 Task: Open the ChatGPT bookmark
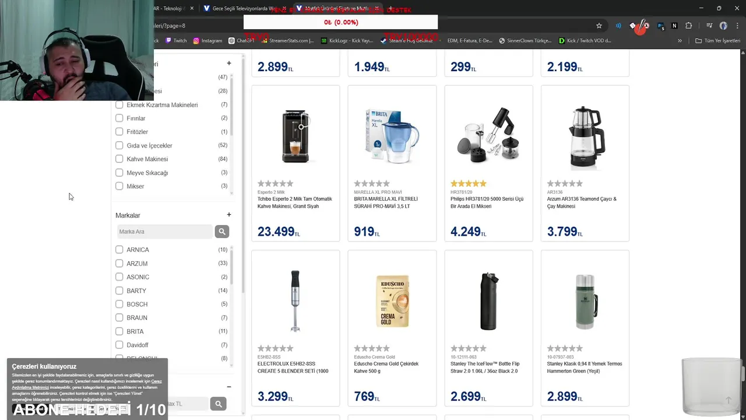tap(241, 41)
